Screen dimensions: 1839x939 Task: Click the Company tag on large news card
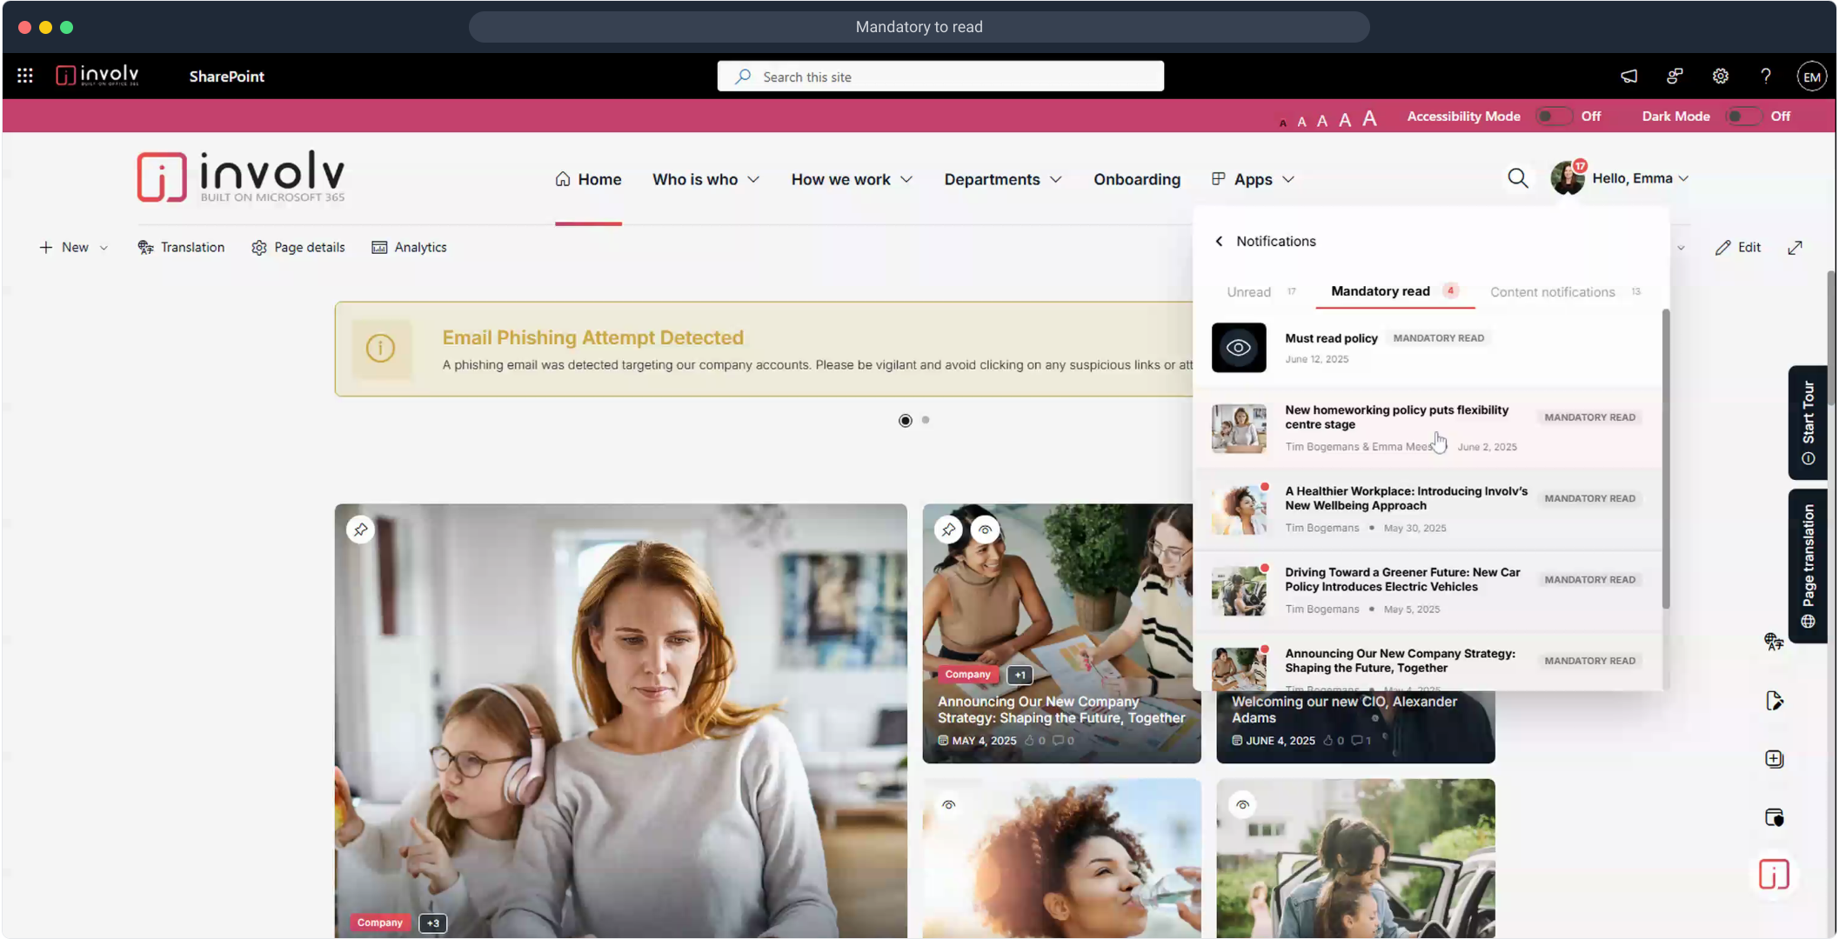click(x=379, y=922)
